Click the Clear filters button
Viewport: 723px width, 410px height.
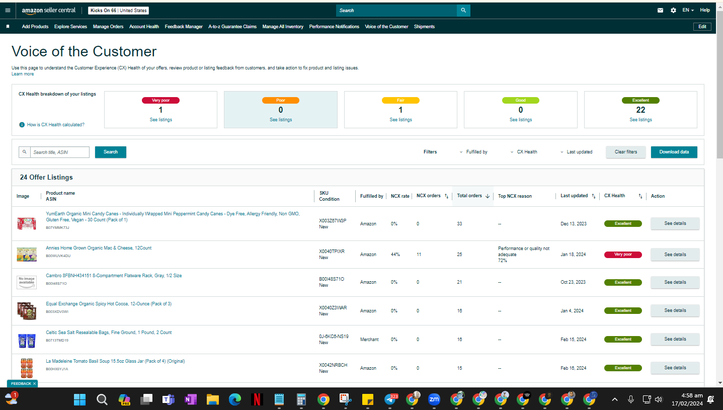626,152
